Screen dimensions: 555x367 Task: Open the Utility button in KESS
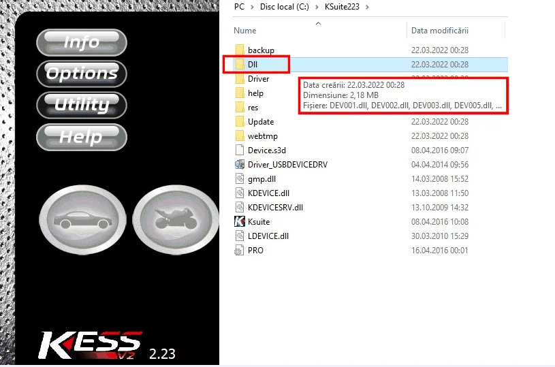click(x=82, y=105)
